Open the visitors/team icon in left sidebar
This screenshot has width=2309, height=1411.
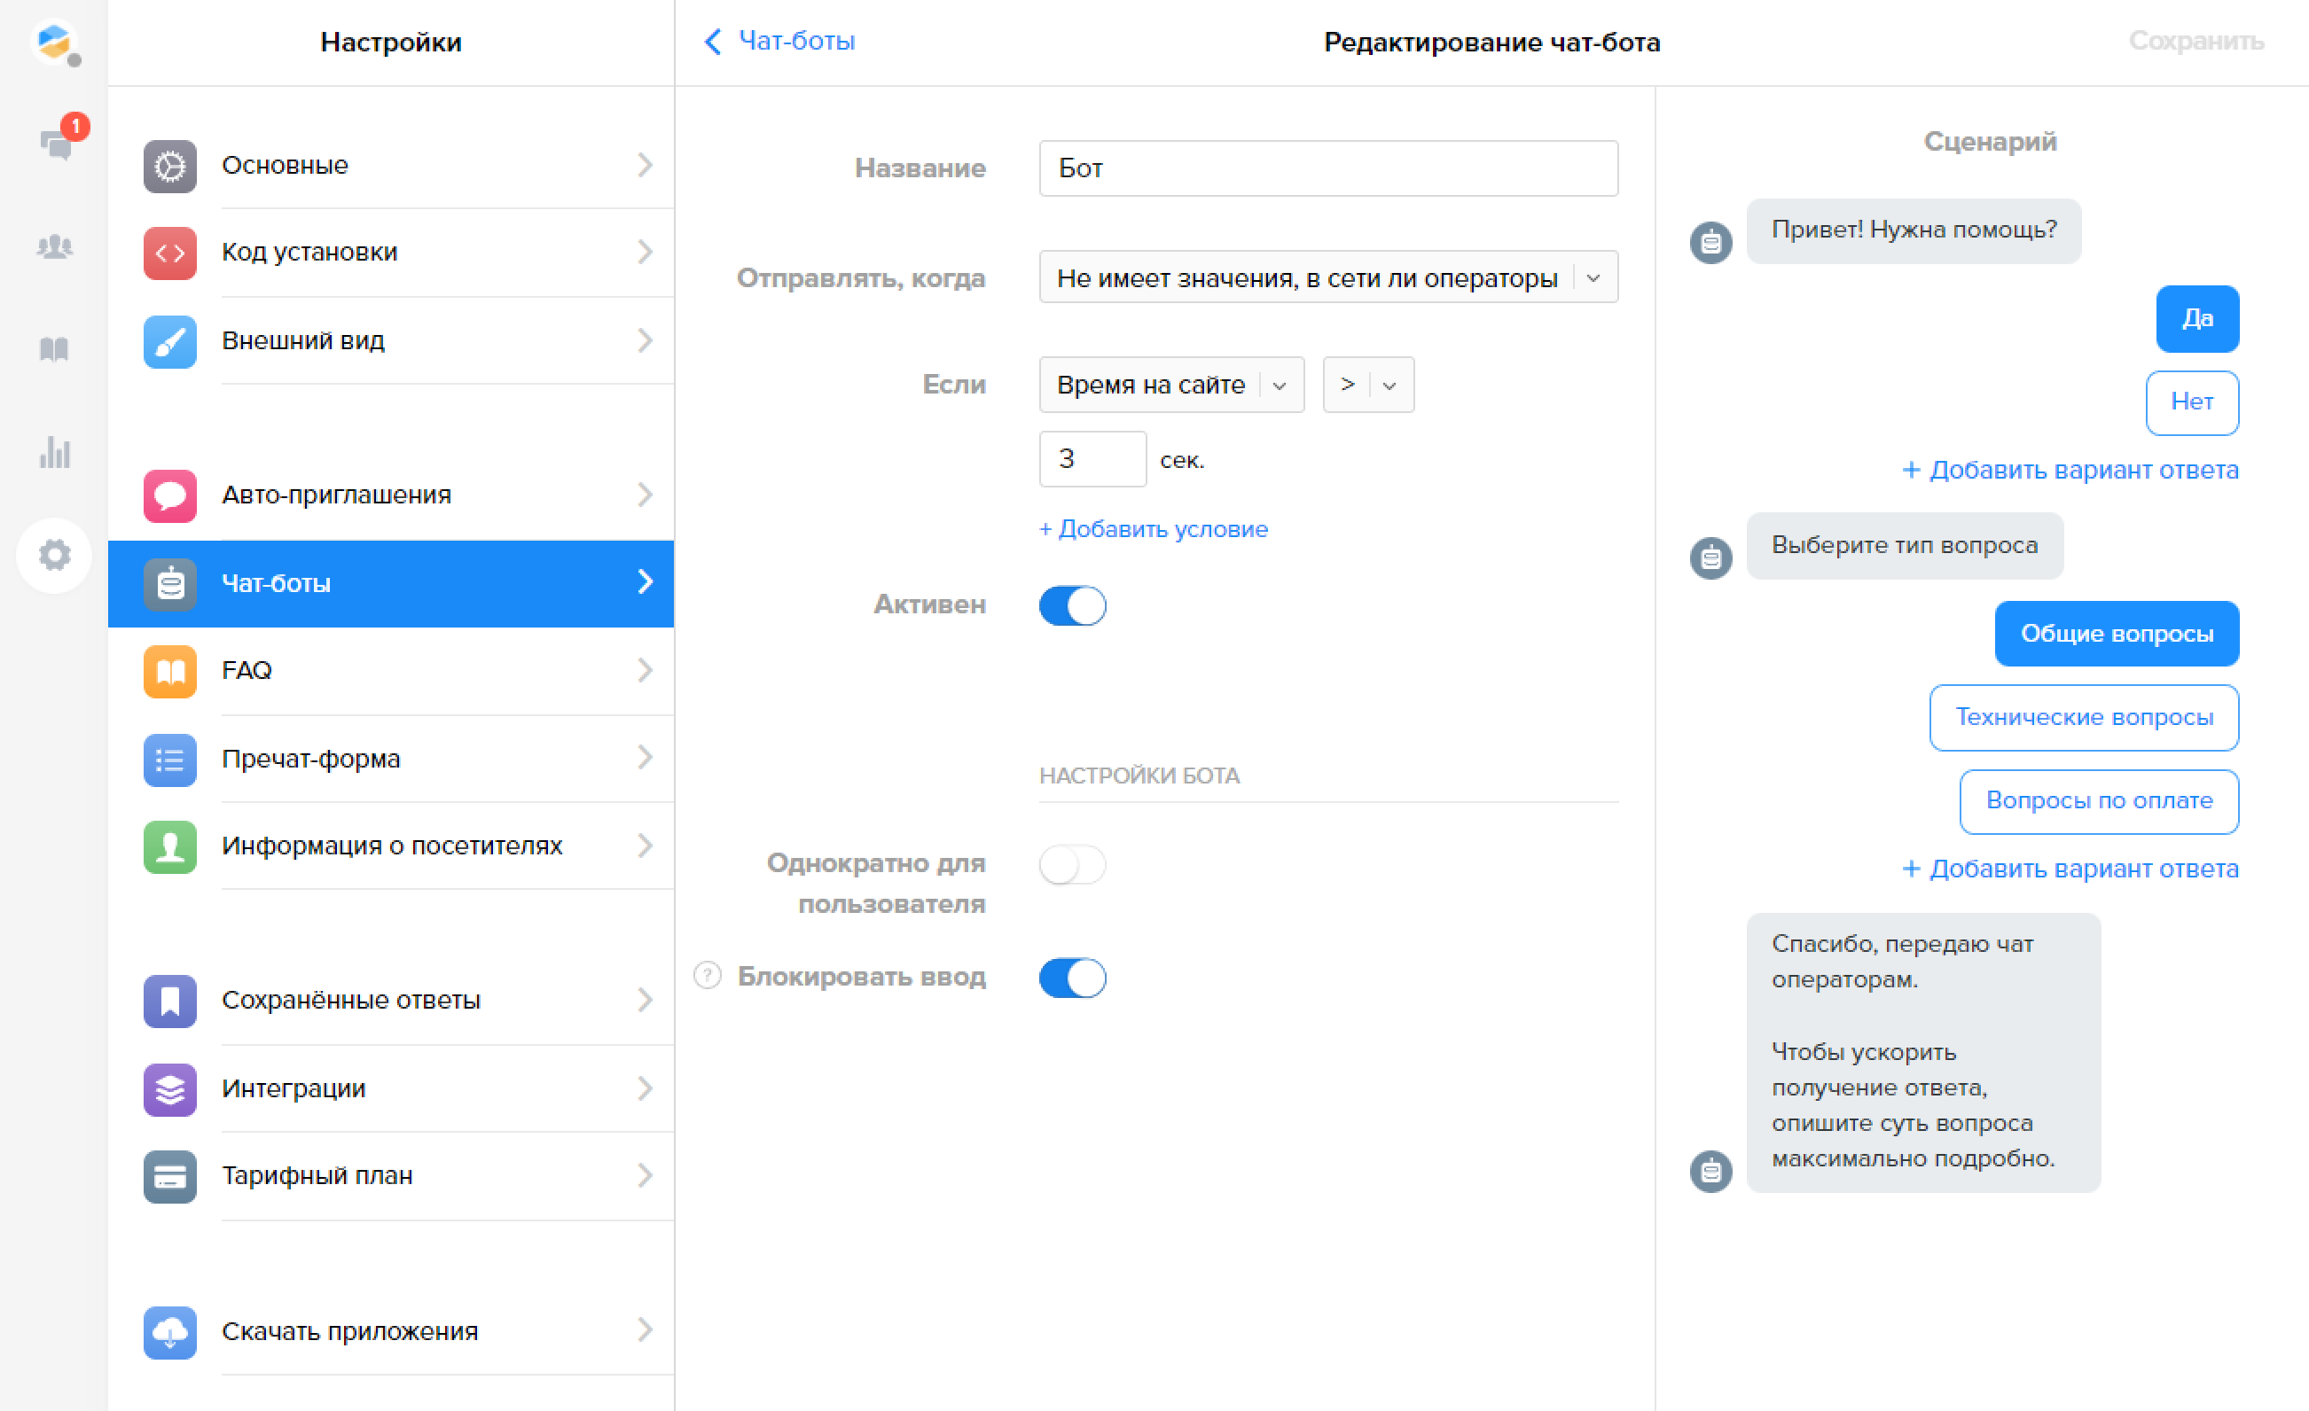(54, 246)
